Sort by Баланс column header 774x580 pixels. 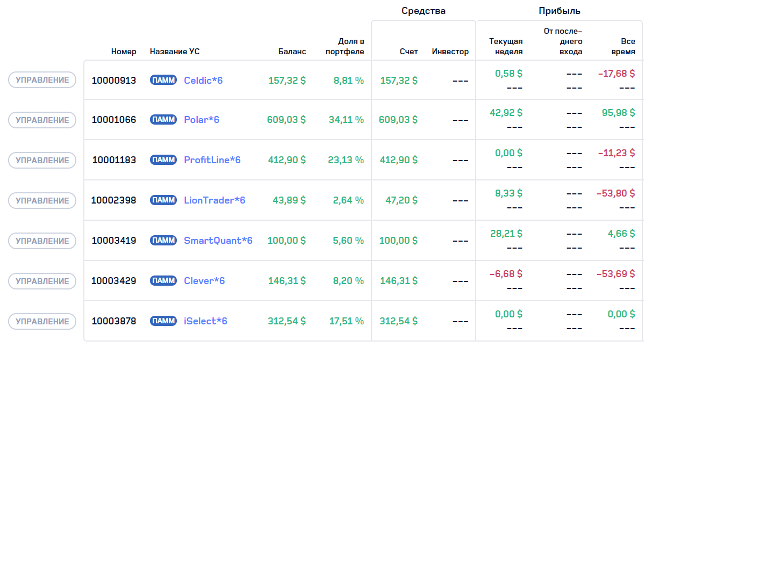pos(292,52)
